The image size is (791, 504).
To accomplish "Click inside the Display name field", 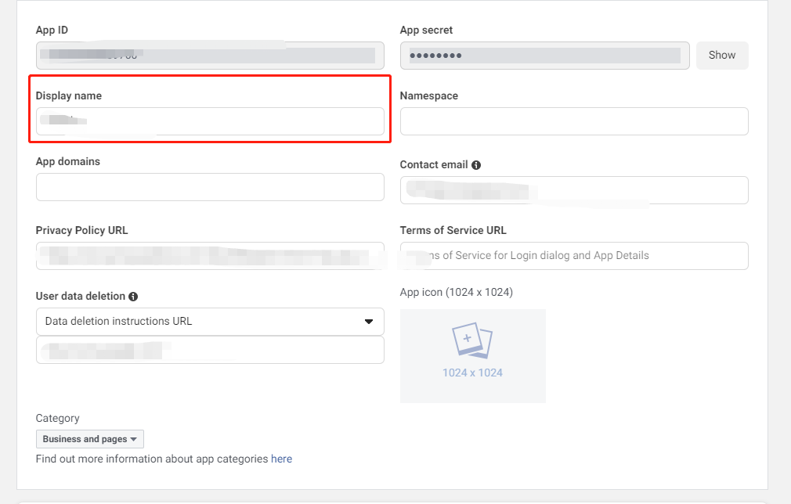I will 209,121.
